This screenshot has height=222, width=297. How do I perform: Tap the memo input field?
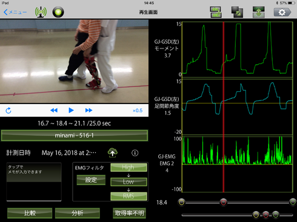[34, 181]
